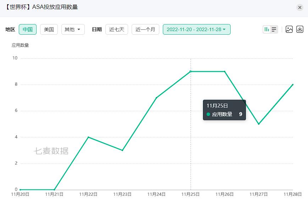Click the 11月24日 data point on the line
Image resolution: width=308 pixels, height=205 pixels.
156,98
